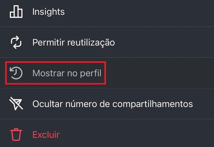214x147 pixels.
Task: Click the reuse arrows icon
Action: click(16, 43)
